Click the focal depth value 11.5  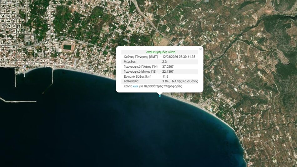165,76
